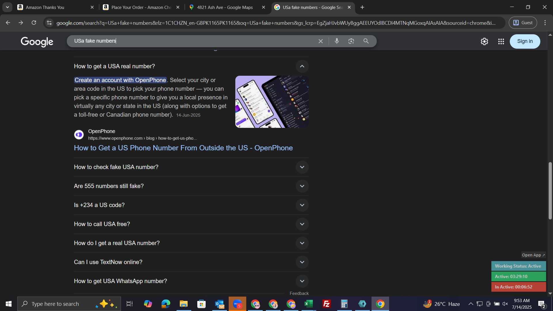This screenshot has width=553, height=311.
Task: Open Outlook from taskbar
Action: tap(219, 304)
